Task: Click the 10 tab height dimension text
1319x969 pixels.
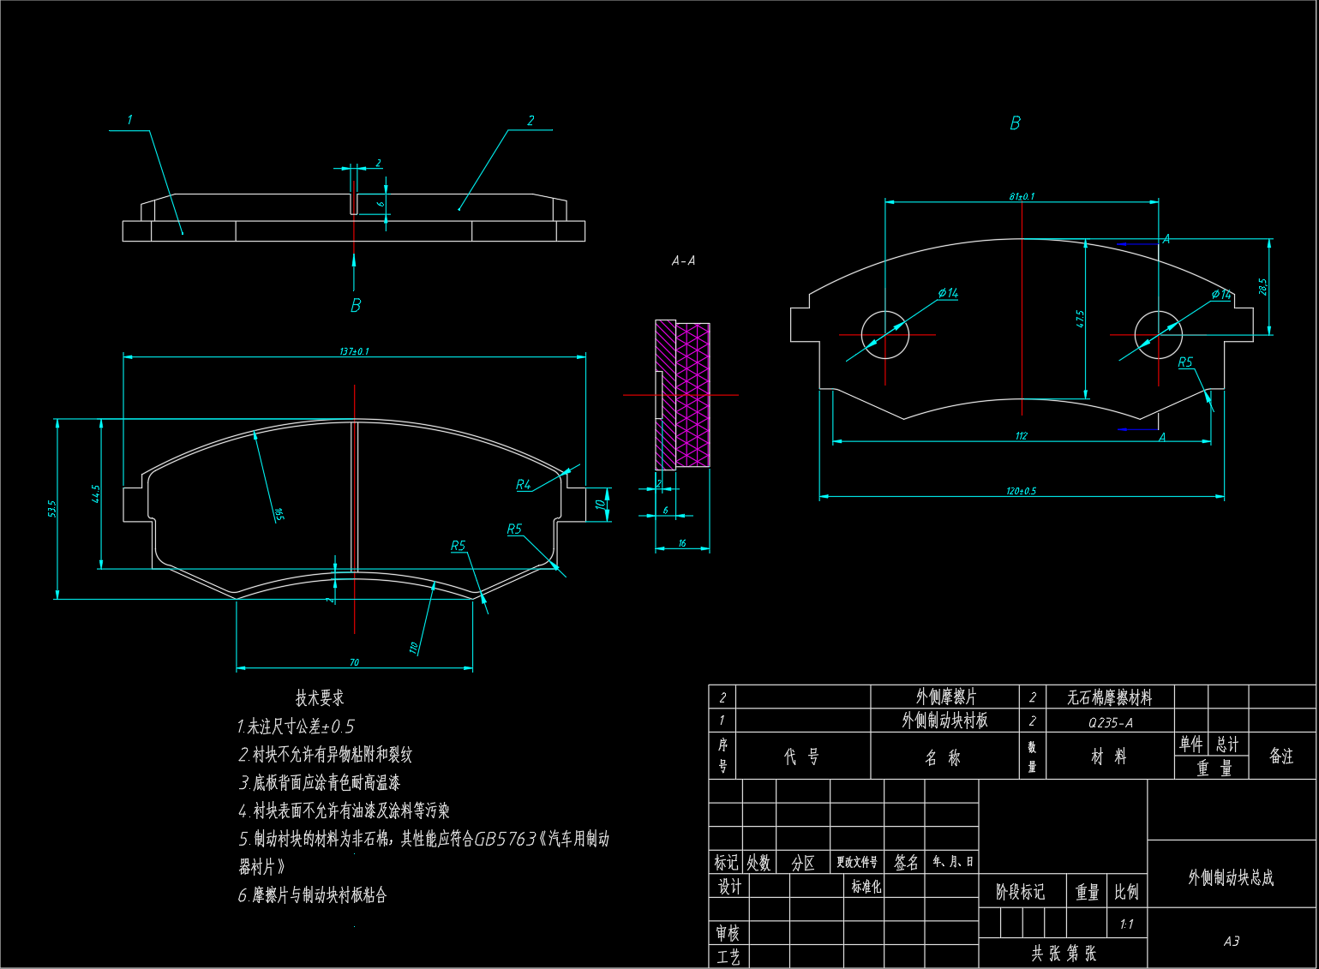Action: (602, 504)
